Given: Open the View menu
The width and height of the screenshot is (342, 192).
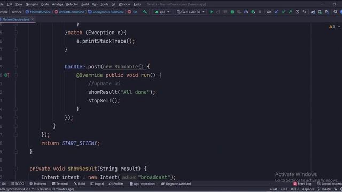Looking at the screenshot, I should pos(19,4).
